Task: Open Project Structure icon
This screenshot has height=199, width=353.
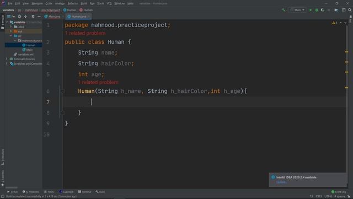Action: [344, 10]
